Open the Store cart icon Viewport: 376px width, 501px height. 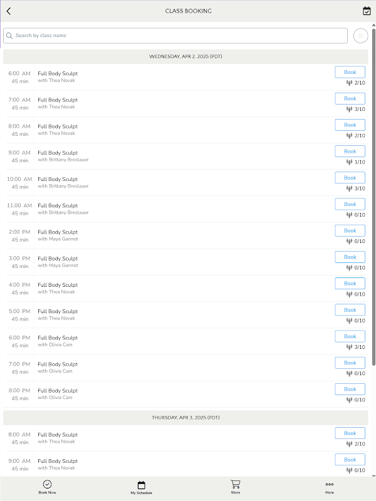[235, 487]
